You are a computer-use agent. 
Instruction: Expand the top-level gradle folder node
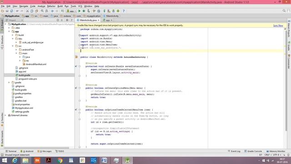tap(9, 82)
